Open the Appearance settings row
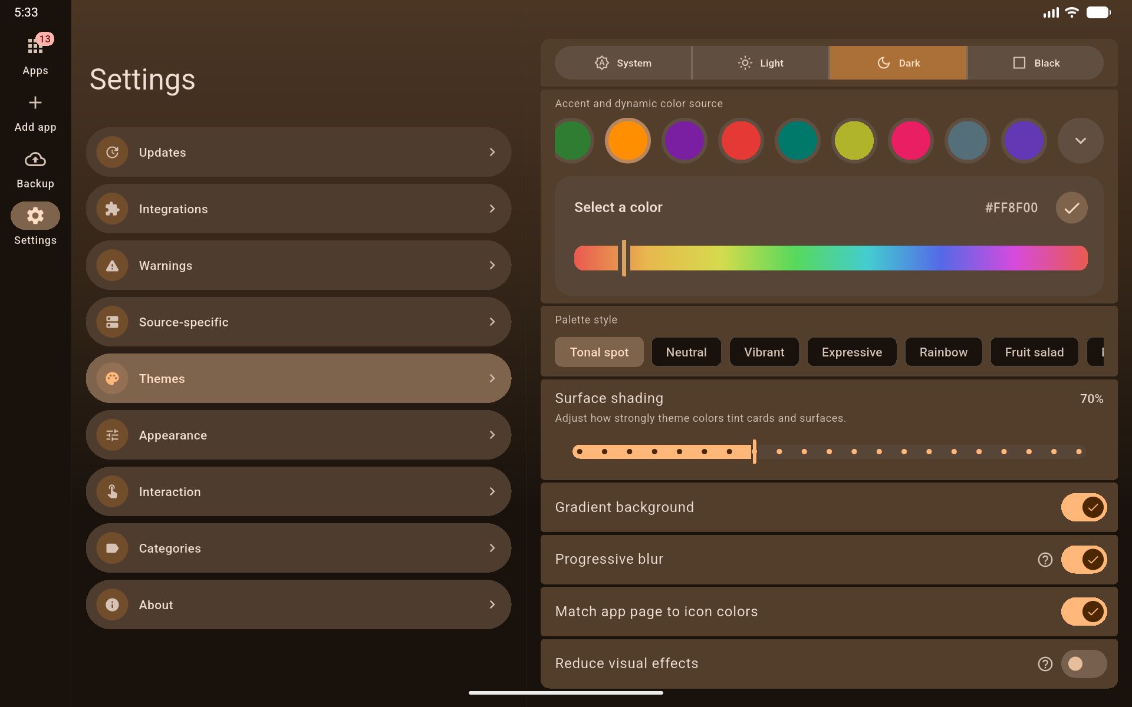 pyautogui.click(x=298, y=435)
